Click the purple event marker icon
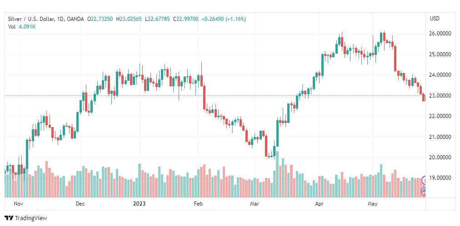The height and width of the screenshot is (226, 460). 424,180
